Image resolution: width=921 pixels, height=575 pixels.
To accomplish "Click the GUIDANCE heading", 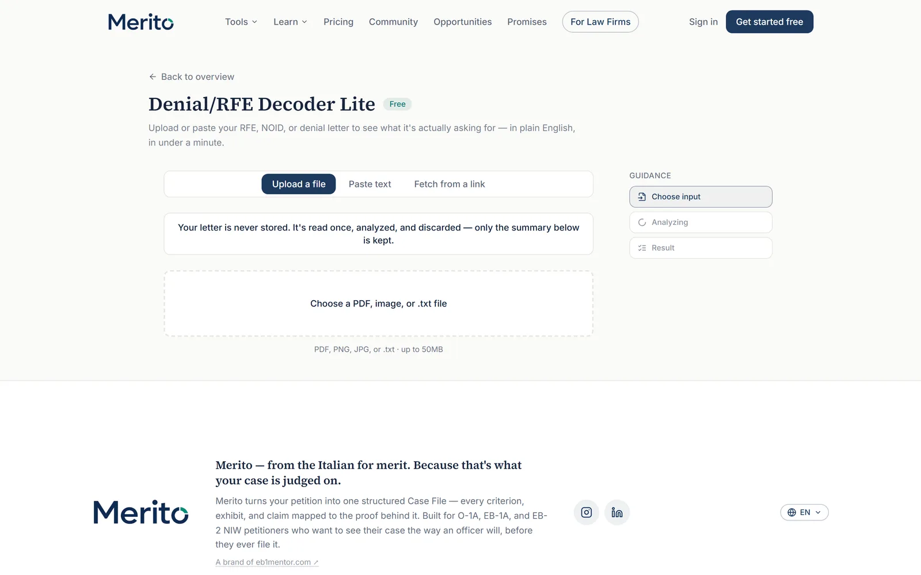I will pos(650,175).
